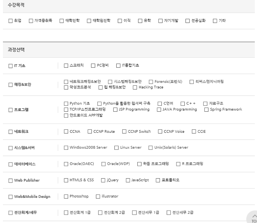Tick the Photoshop checkbox
Viewport: 257px width, 223px height.
66,196
